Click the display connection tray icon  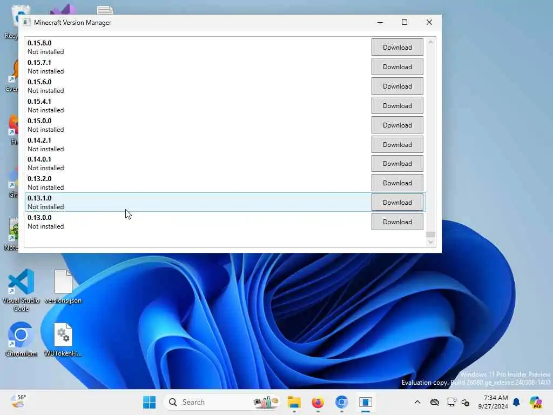click(x=452, y=402)
